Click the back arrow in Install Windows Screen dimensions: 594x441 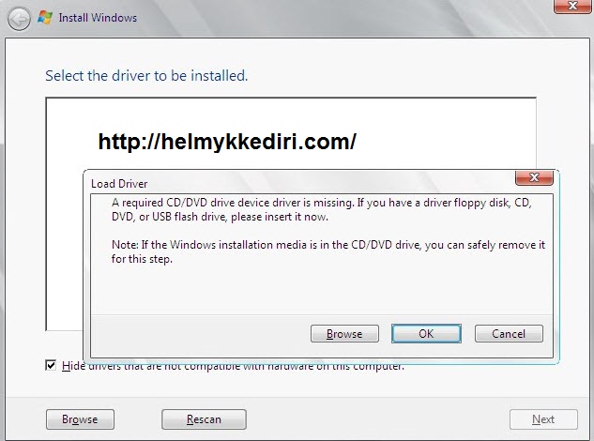[19, 19]
